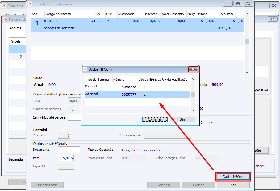Image resolution: width=280 pixels, height=191 pixels.
Task: Click the Perc. ISS field
Action: 66,158
